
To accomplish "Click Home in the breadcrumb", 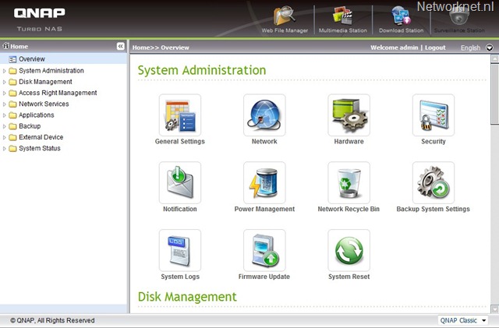I will [x=141, y=48].
